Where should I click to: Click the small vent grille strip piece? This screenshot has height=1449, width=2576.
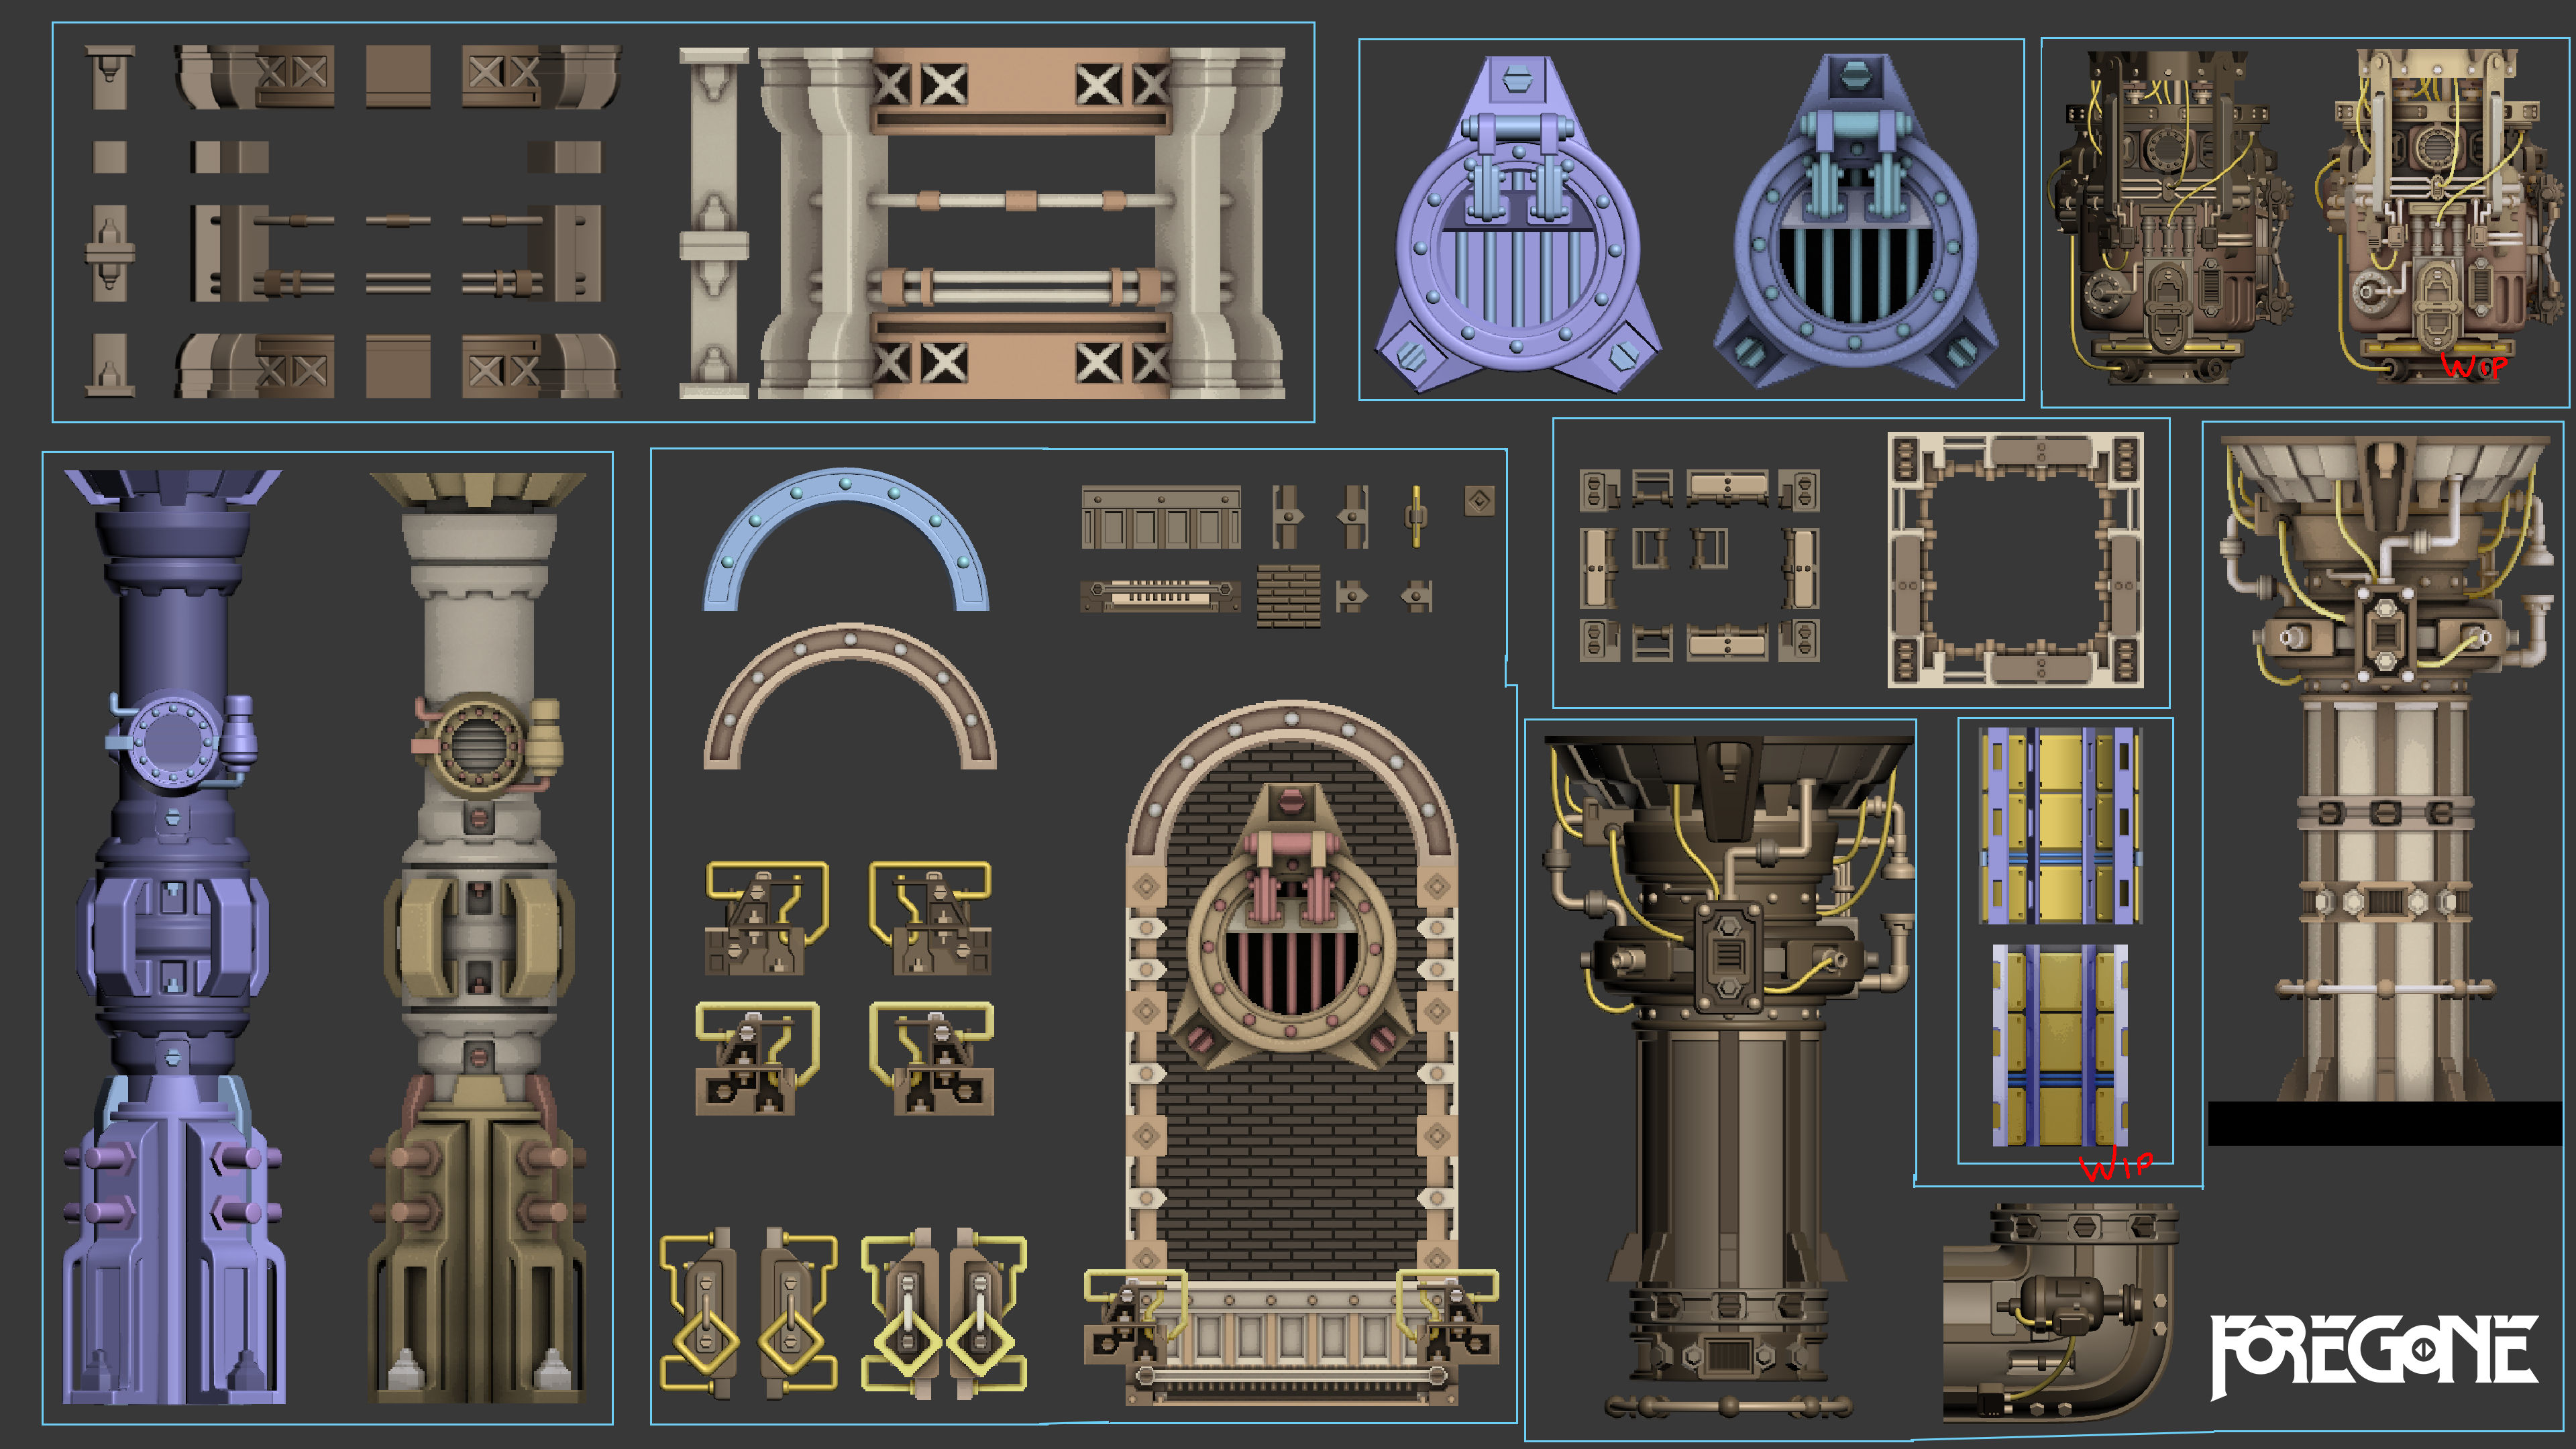click(1160, 596)
